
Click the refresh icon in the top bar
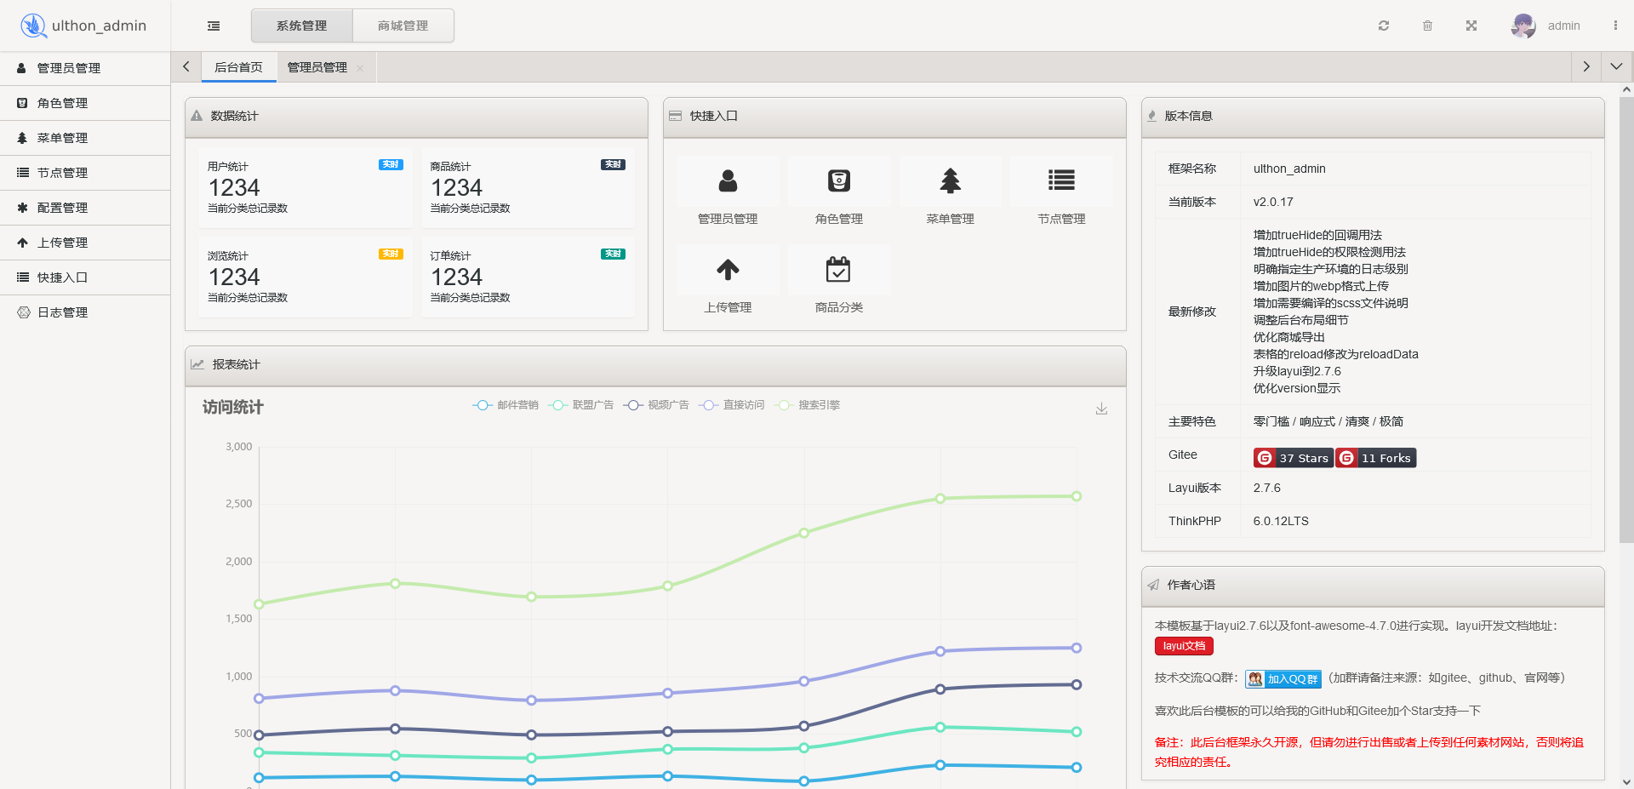point(1384,26)
